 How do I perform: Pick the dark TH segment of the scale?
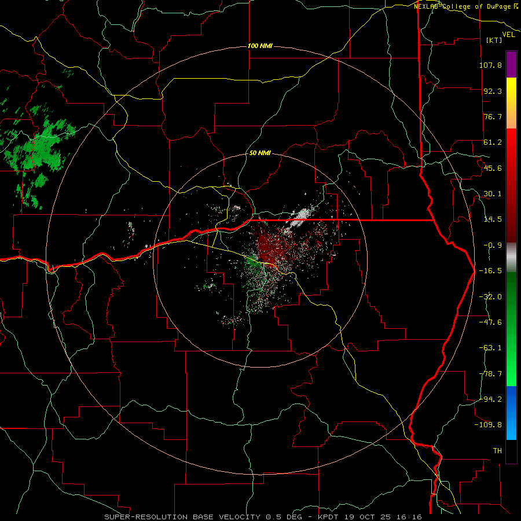[x=511, y=451]
